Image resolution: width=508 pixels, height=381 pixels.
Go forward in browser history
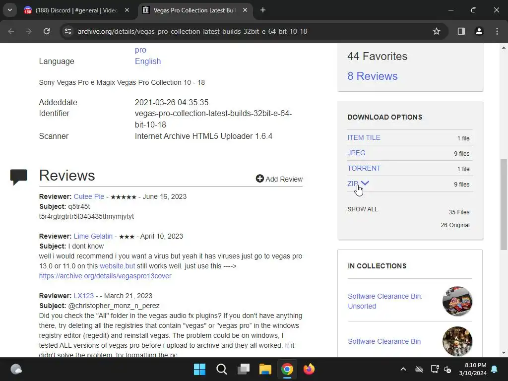coord(29,31)
